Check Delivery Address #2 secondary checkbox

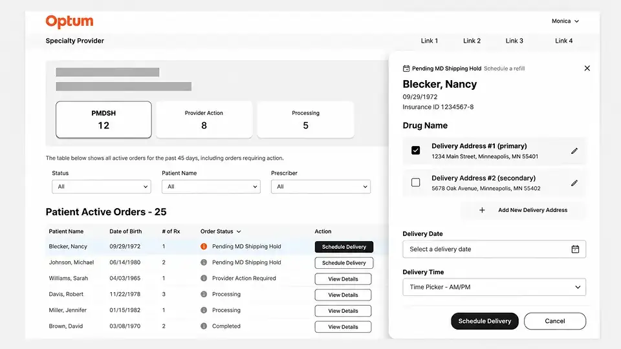point(415,182)
